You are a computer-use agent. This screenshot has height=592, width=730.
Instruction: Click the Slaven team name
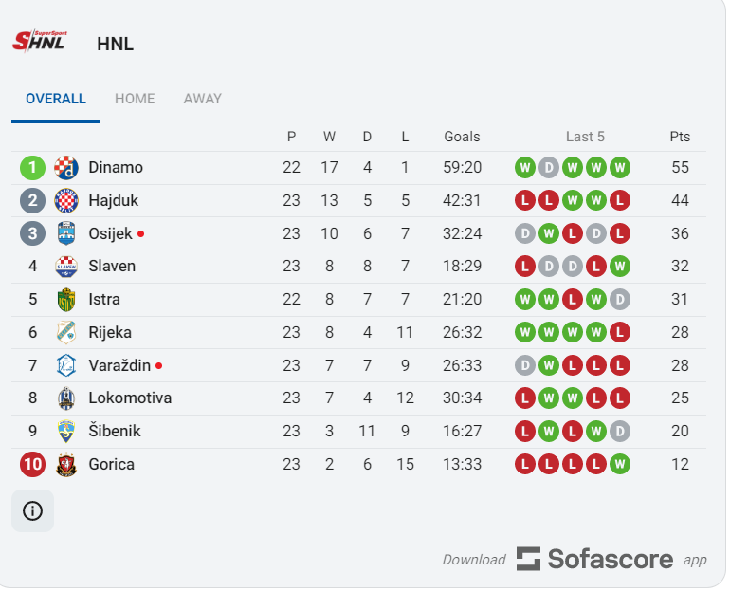pyautogui.click(x=112, y=268)
